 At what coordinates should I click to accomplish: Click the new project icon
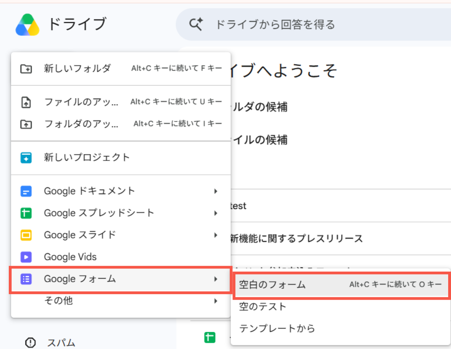pos(26,158)
